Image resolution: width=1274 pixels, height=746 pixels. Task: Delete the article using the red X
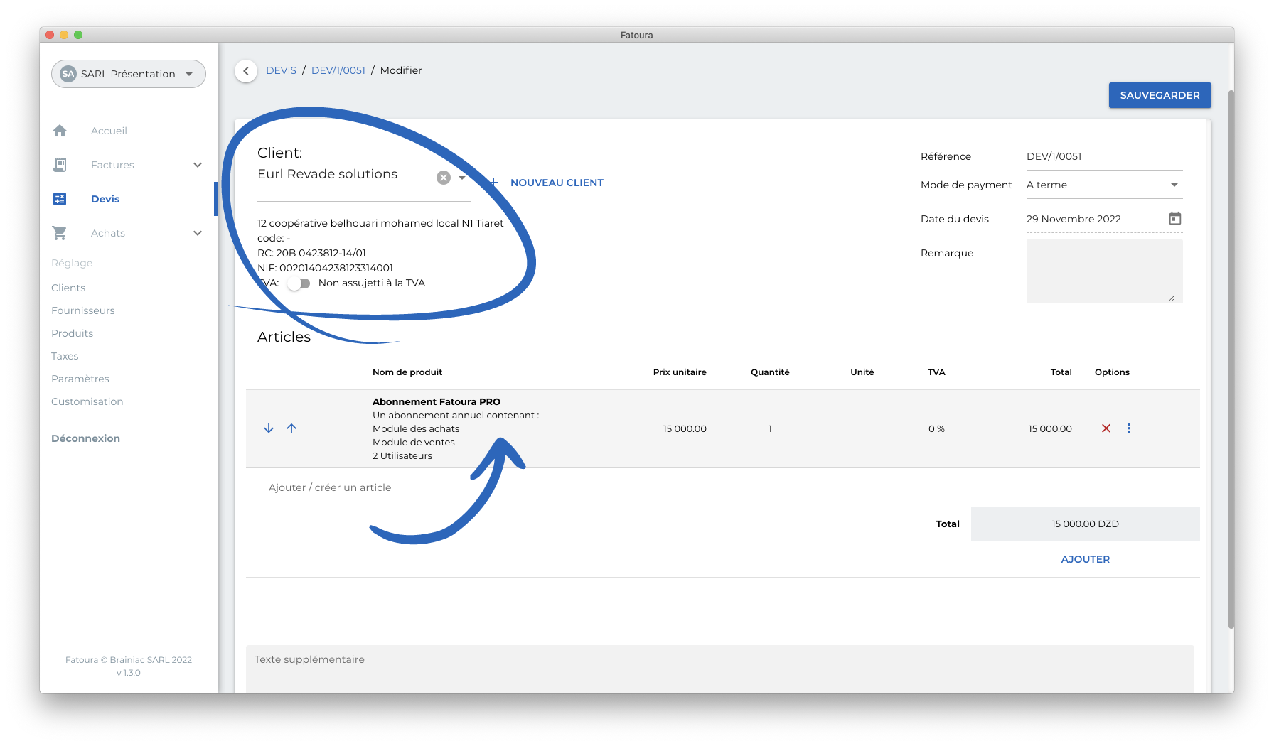point(1106,428)
